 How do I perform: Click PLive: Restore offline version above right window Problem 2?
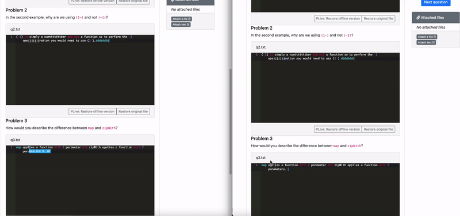coord(338,18)
